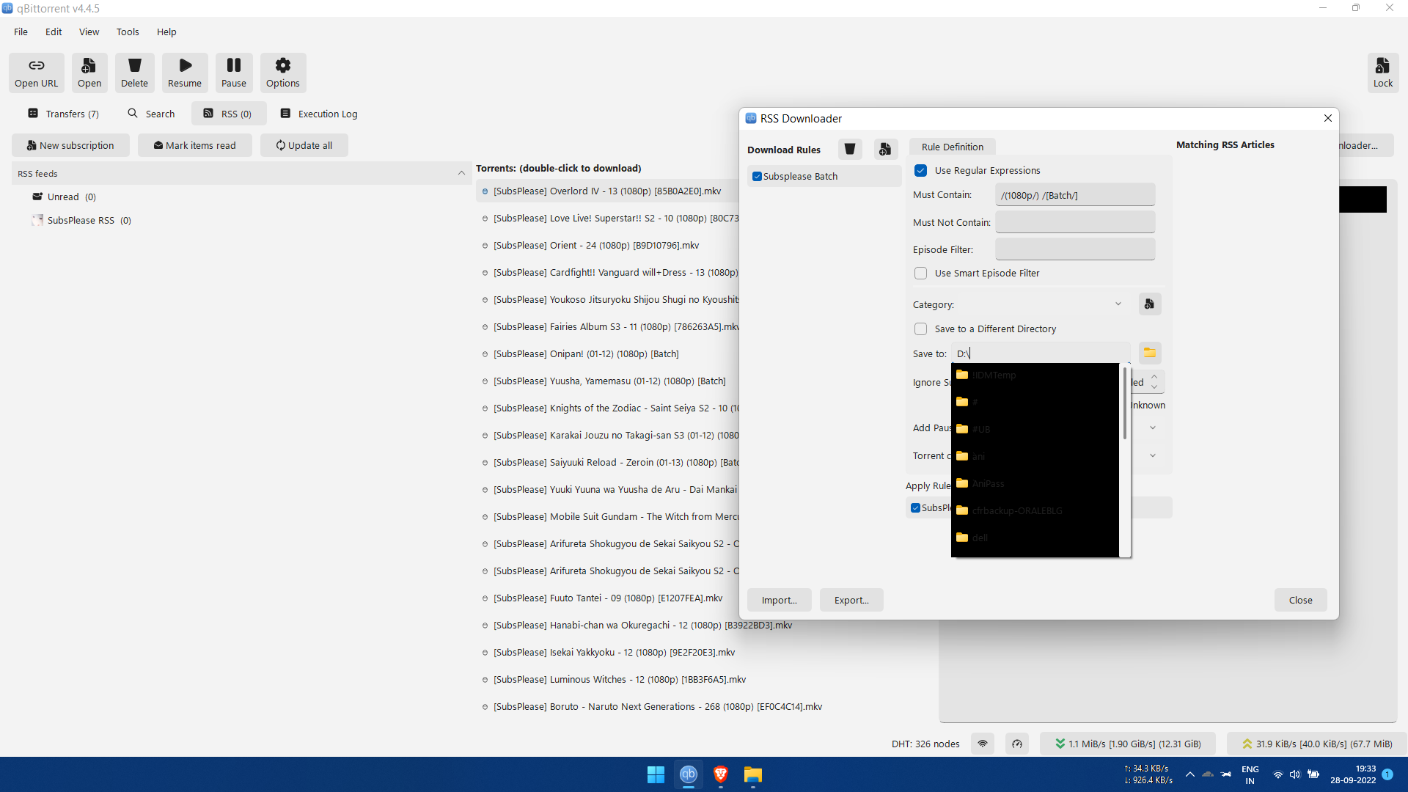This screenshot has width=1408, height=792.
Task: Pause the selected torrent via toolbar
Action: tap(233, 72)
